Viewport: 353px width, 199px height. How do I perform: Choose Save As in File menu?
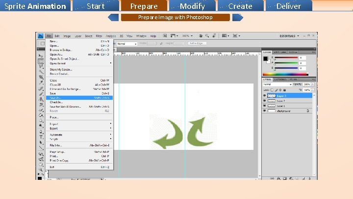(79, 98)
